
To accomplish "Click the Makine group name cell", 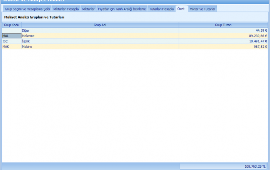I will click(x=100, y=47).
